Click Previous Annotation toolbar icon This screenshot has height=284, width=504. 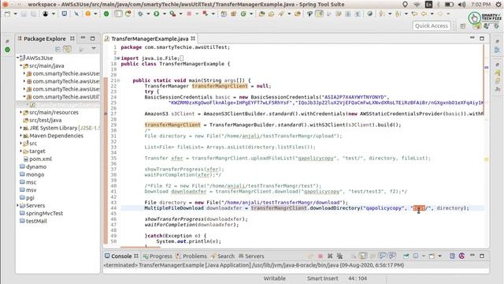[x=398, y=14]
